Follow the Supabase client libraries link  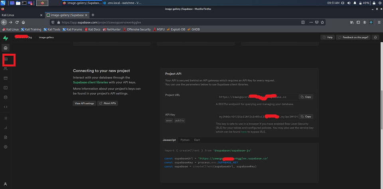click(x=91, y=82)
